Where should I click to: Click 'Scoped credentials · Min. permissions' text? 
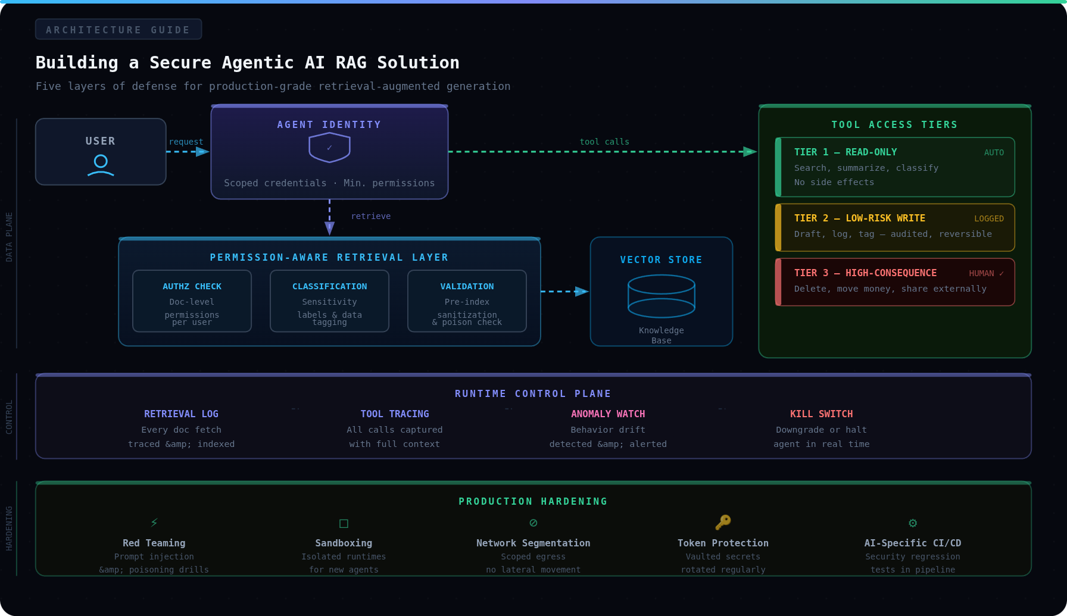pyautogui.click(x=329, y=183)
